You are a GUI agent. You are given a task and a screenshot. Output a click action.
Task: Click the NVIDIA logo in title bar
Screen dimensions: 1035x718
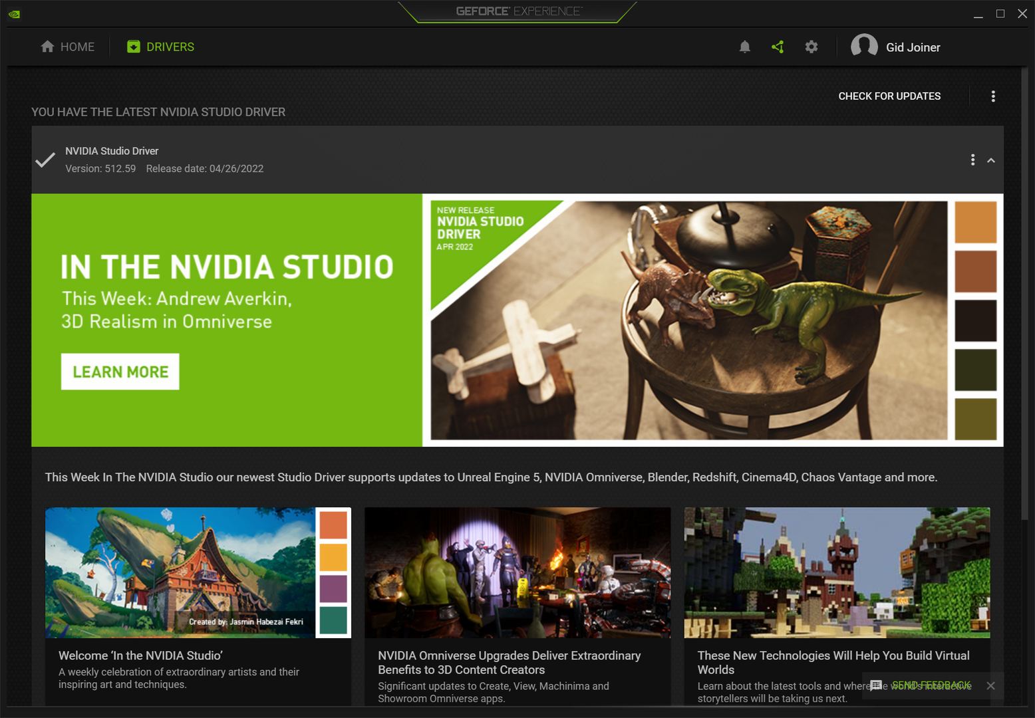(x=14, y=14)
